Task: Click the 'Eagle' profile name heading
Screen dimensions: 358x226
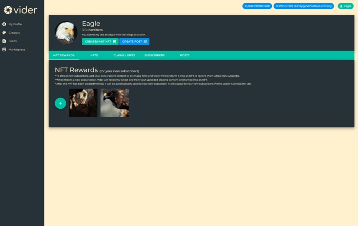Action: click(x=91, y=23)
